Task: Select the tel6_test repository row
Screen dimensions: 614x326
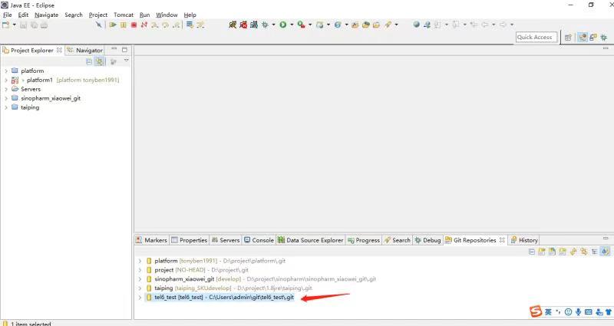Action: pyautogui.click(x=220, y=298)
